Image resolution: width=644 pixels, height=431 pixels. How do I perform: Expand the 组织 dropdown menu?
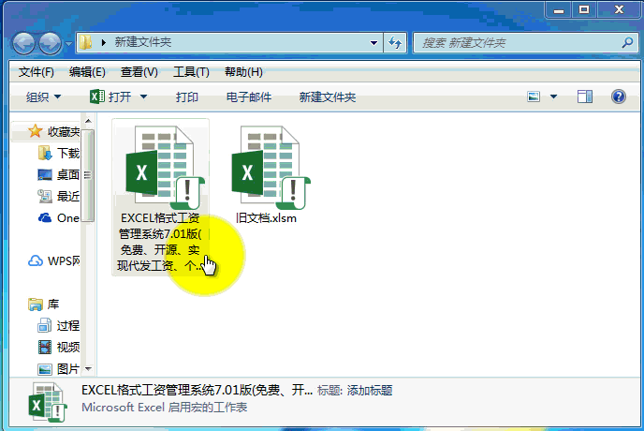(44, 97)
